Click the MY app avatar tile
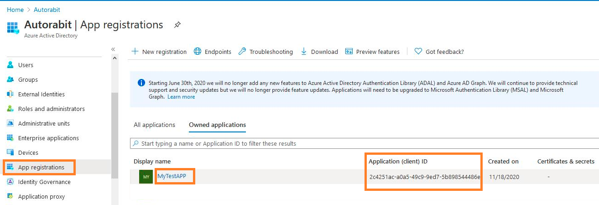The image size is (599, 205). click(x=146, y=177)
